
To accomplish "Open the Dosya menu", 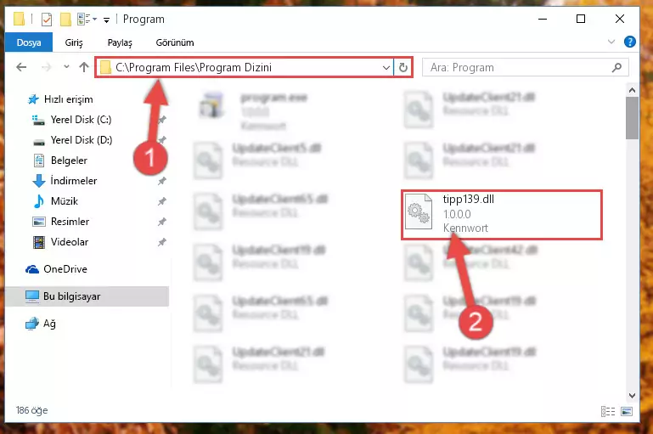I will pos(29,42).
